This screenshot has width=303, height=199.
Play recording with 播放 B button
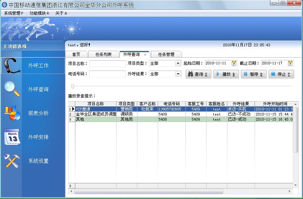coord(226,74)
